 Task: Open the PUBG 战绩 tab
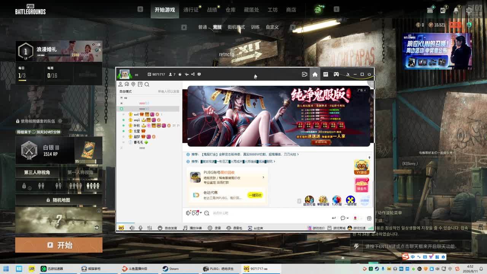click(x=212, y=10)
